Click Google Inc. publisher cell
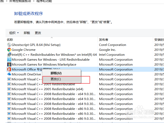Viewport: 164px width, 123px height. click(x=107, y=50)
